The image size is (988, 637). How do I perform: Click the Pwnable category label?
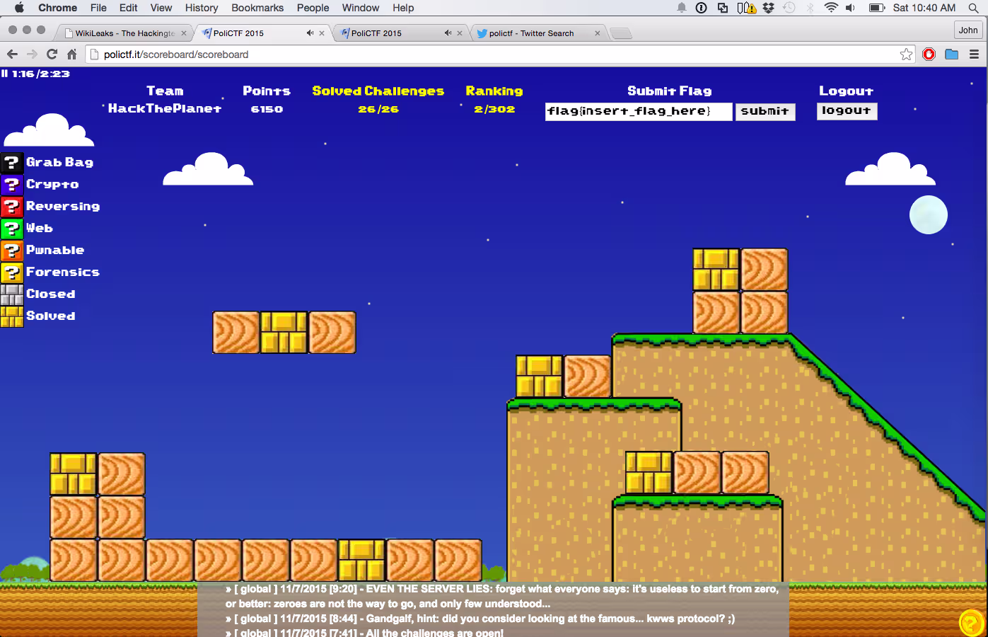[55, 250]
